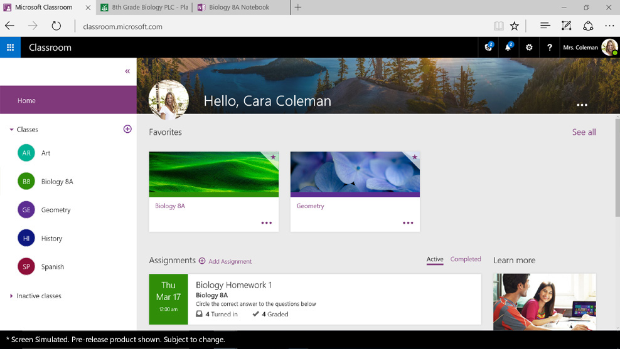The height and width of the screenshot is (349, 620).
Task: Click the Art class label in sidebar
Action: (x=46, y=153)
